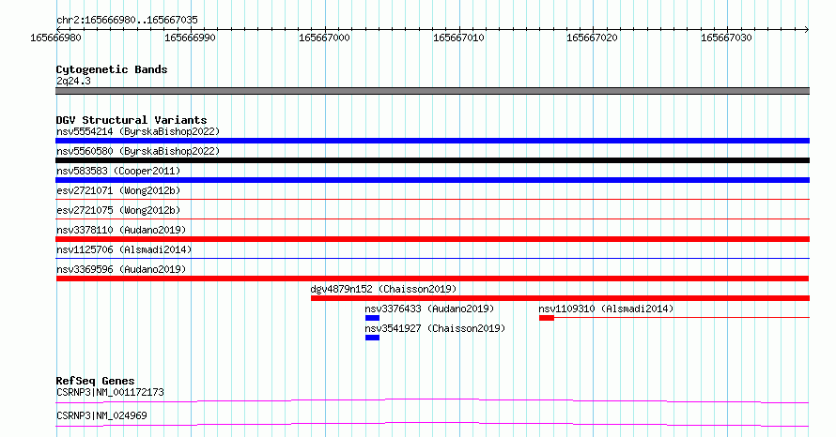The height and width of the screenshot is (437, 836).
Task: Open the dgv4879n152 (Chaisson2019) label
Action: [383, 289]
